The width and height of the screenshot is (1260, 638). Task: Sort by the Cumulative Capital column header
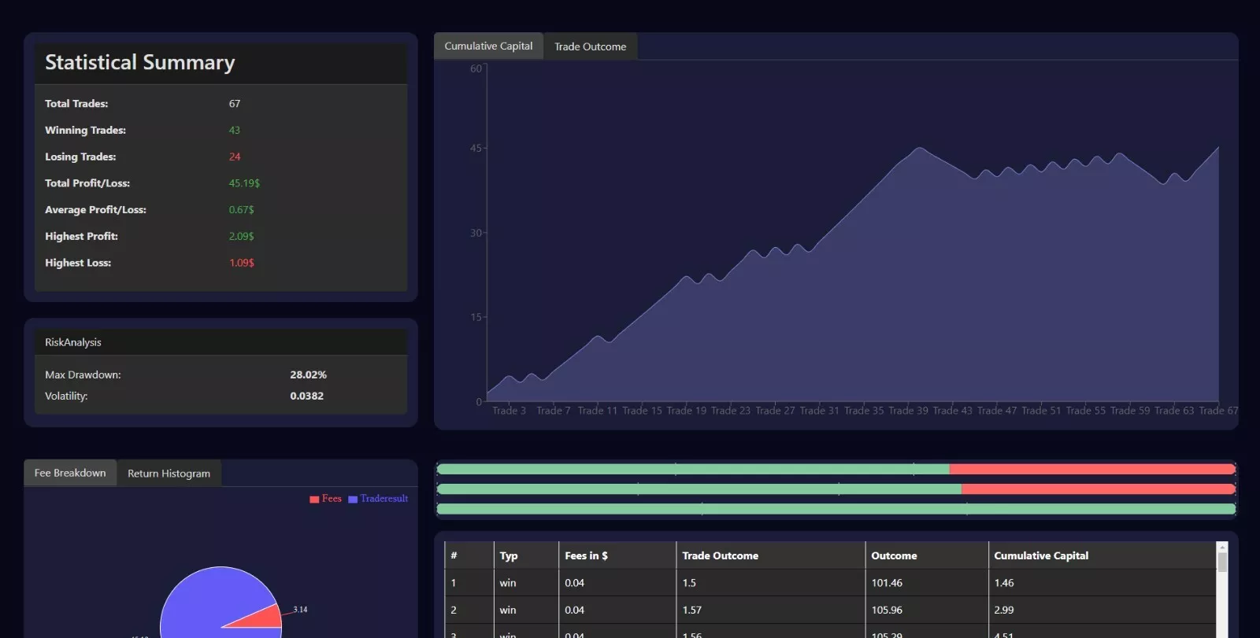(x=1102, y=555)
